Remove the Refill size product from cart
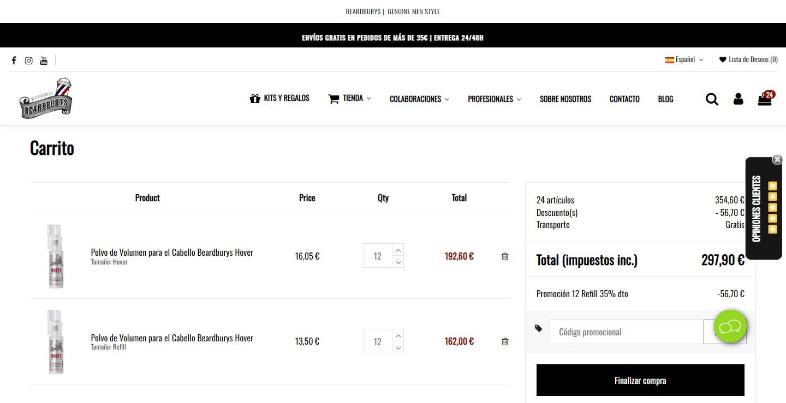The image size is (786, 403). point(505,341)
